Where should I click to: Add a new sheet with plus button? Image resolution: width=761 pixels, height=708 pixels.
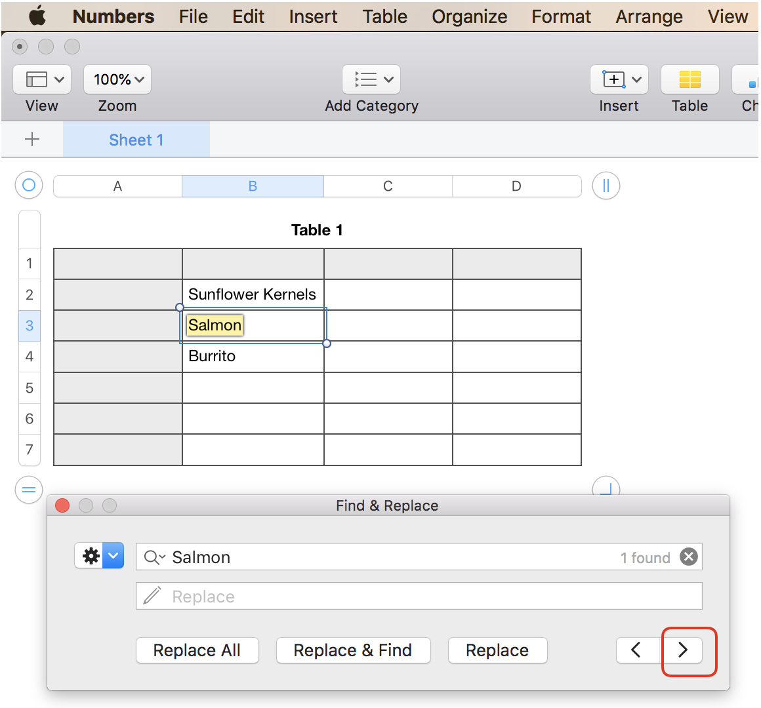tap(32, 139)
